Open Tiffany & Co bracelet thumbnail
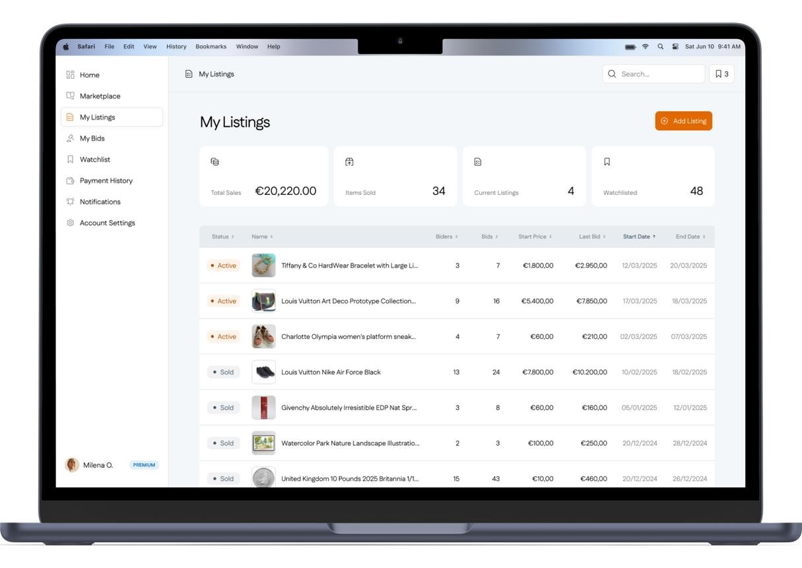The width and height of the screenshot is (802, 568). pos(263,266)
